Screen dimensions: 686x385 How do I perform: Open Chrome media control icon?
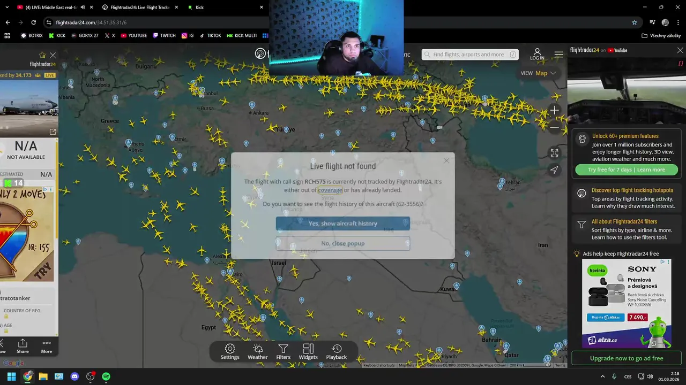pos(652,22)
